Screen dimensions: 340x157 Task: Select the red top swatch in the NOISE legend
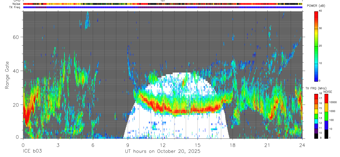point(326,99)
